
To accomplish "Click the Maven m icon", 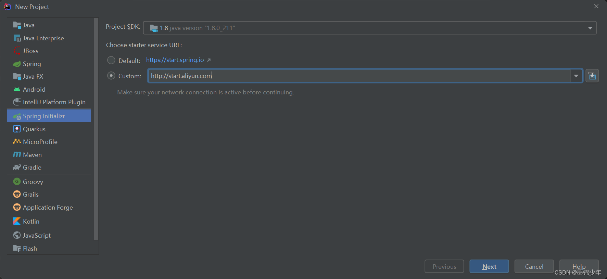I will coord(17,155).
